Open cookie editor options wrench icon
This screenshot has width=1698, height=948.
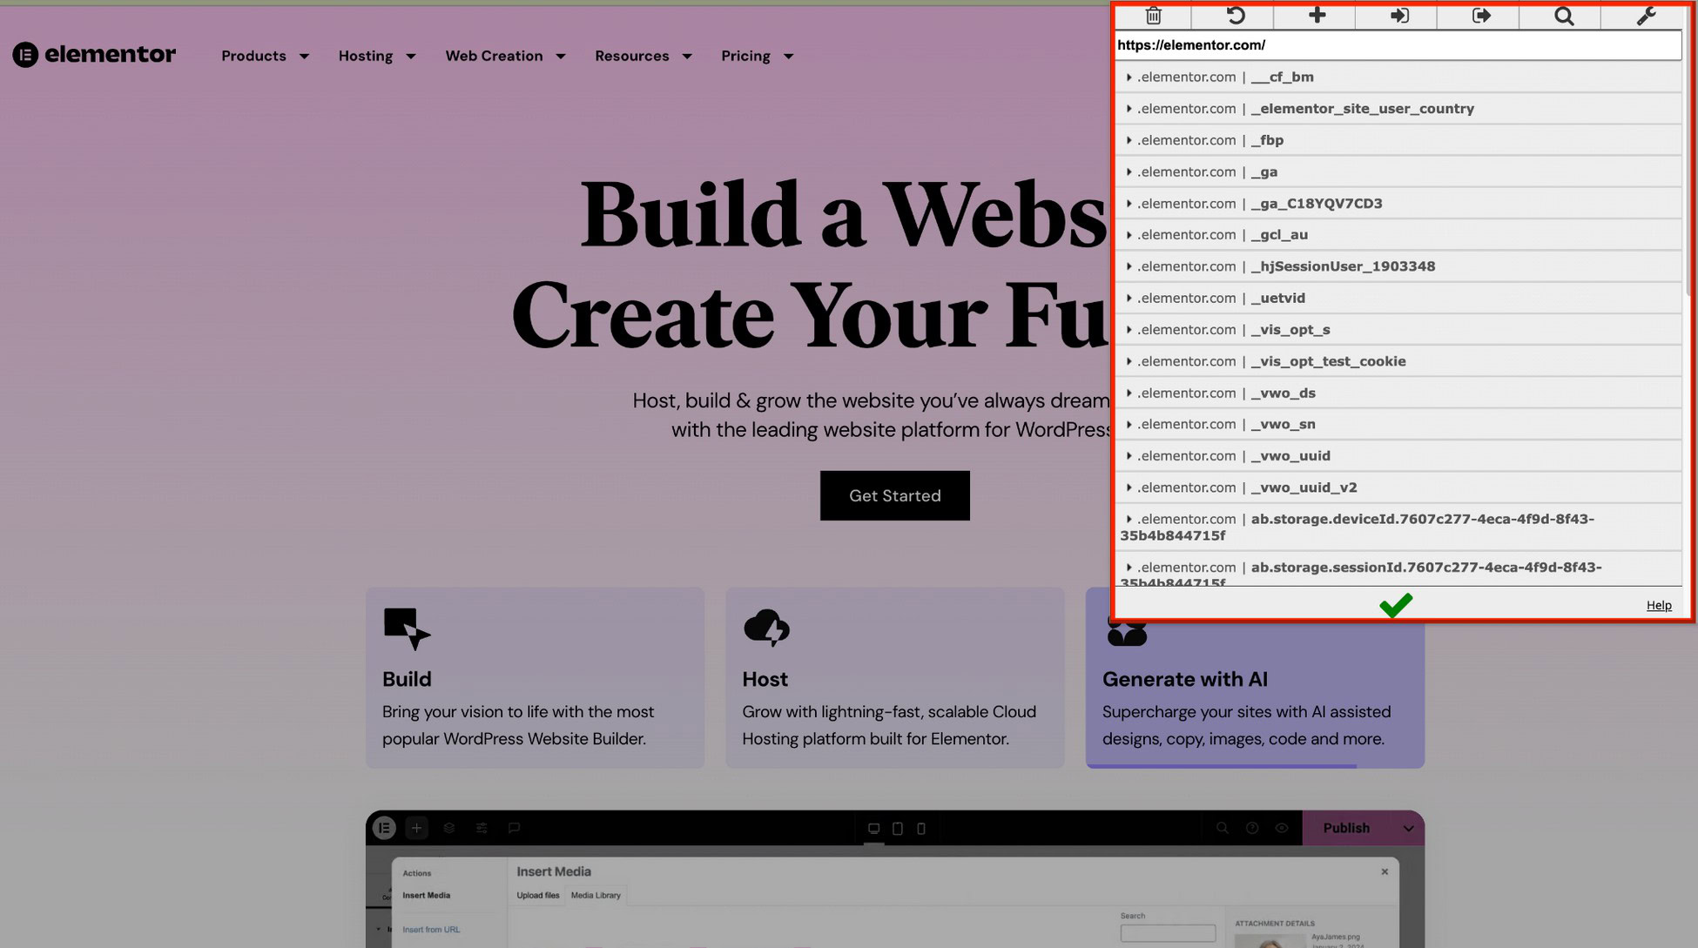pos(1646,16)
